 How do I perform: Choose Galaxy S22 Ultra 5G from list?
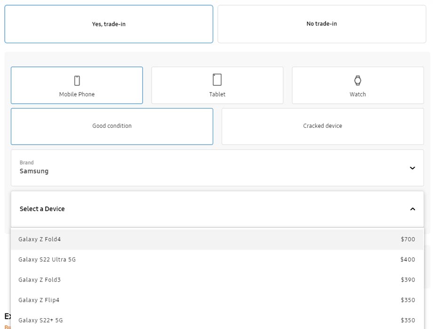click(x=217, y=259)
